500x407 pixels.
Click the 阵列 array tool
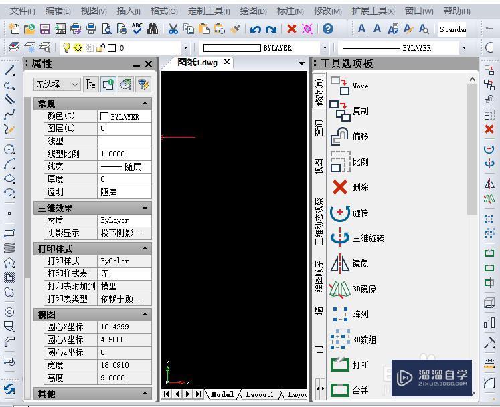pyautogui.click(x=350, y=314)
